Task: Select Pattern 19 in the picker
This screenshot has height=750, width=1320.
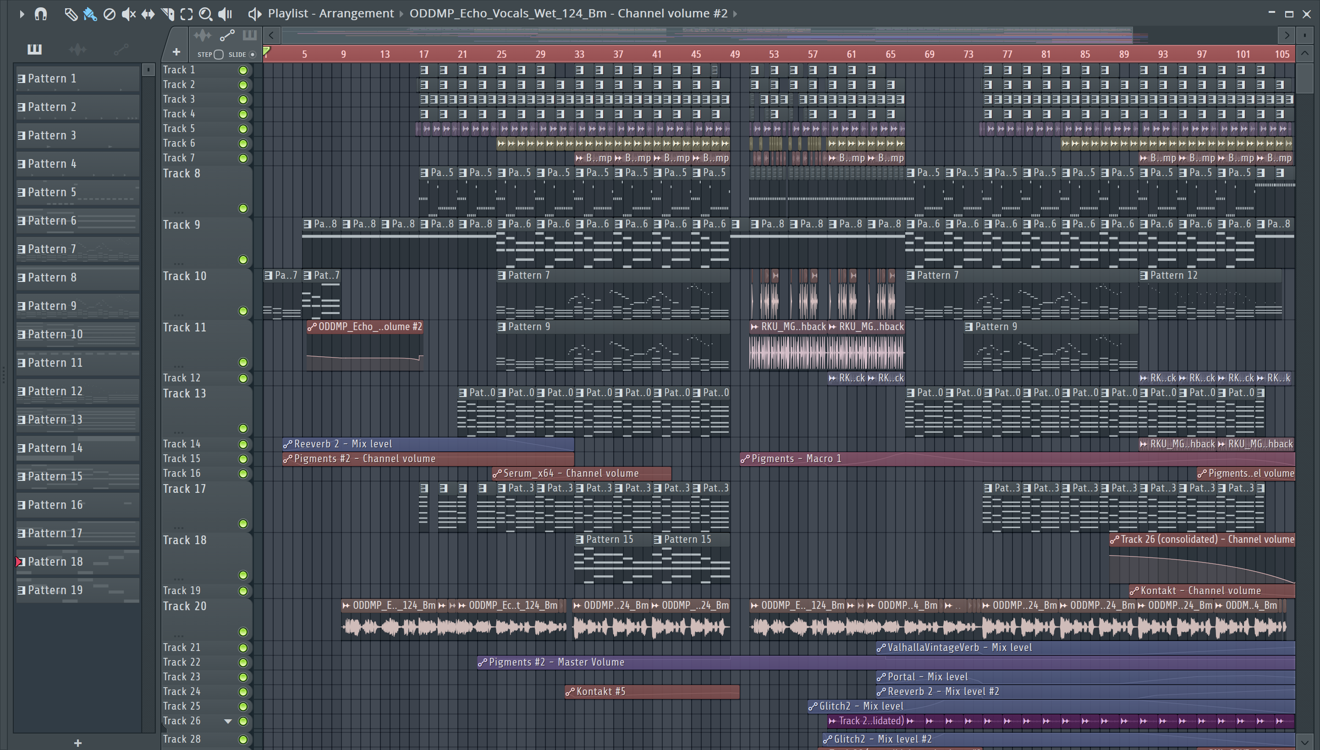Action: pos(78,590)
